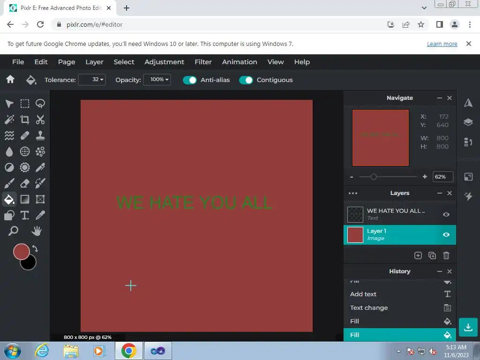
Task: Select the Heal bandage tool
Action: pos(25,135)
